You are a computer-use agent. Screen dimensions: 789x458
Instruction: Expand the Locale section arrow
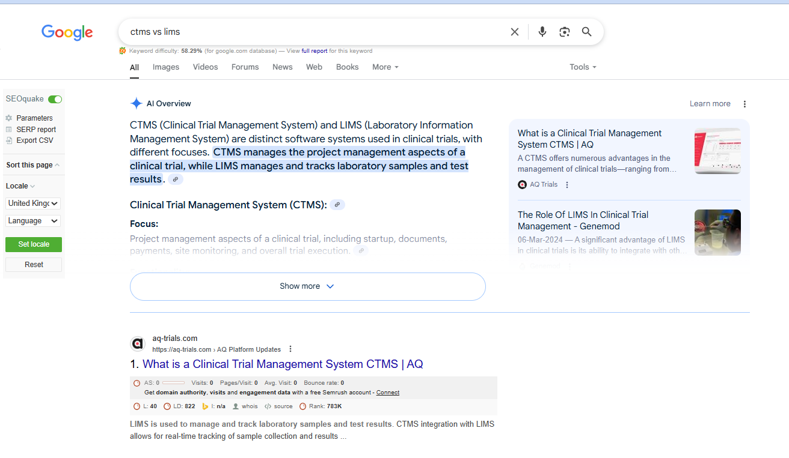(x=32, y=186)
